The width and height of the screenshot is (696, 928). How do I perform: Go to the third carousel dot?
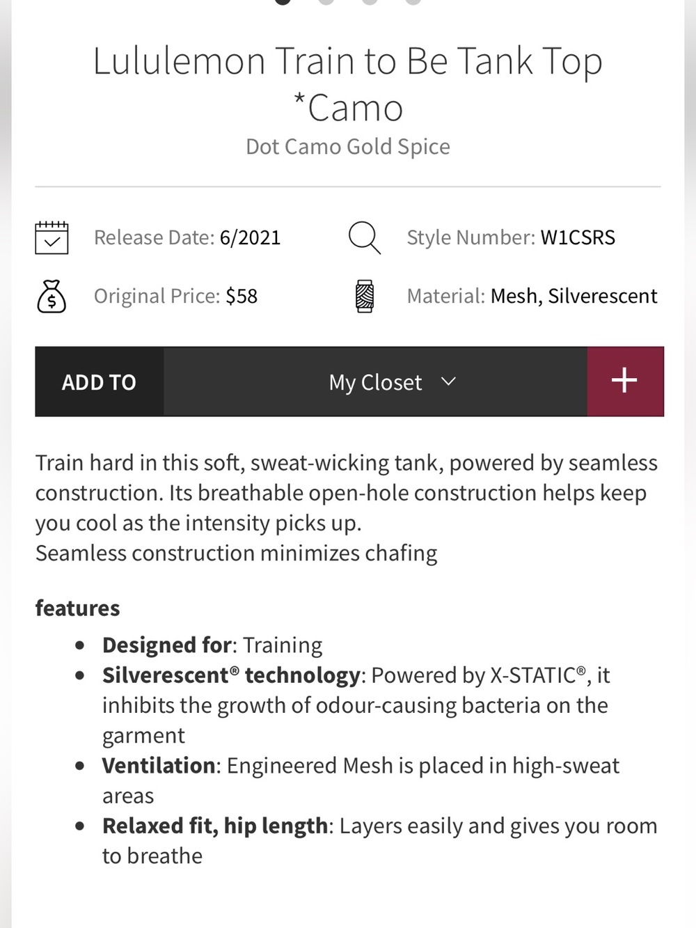click(x=370, y=1)
